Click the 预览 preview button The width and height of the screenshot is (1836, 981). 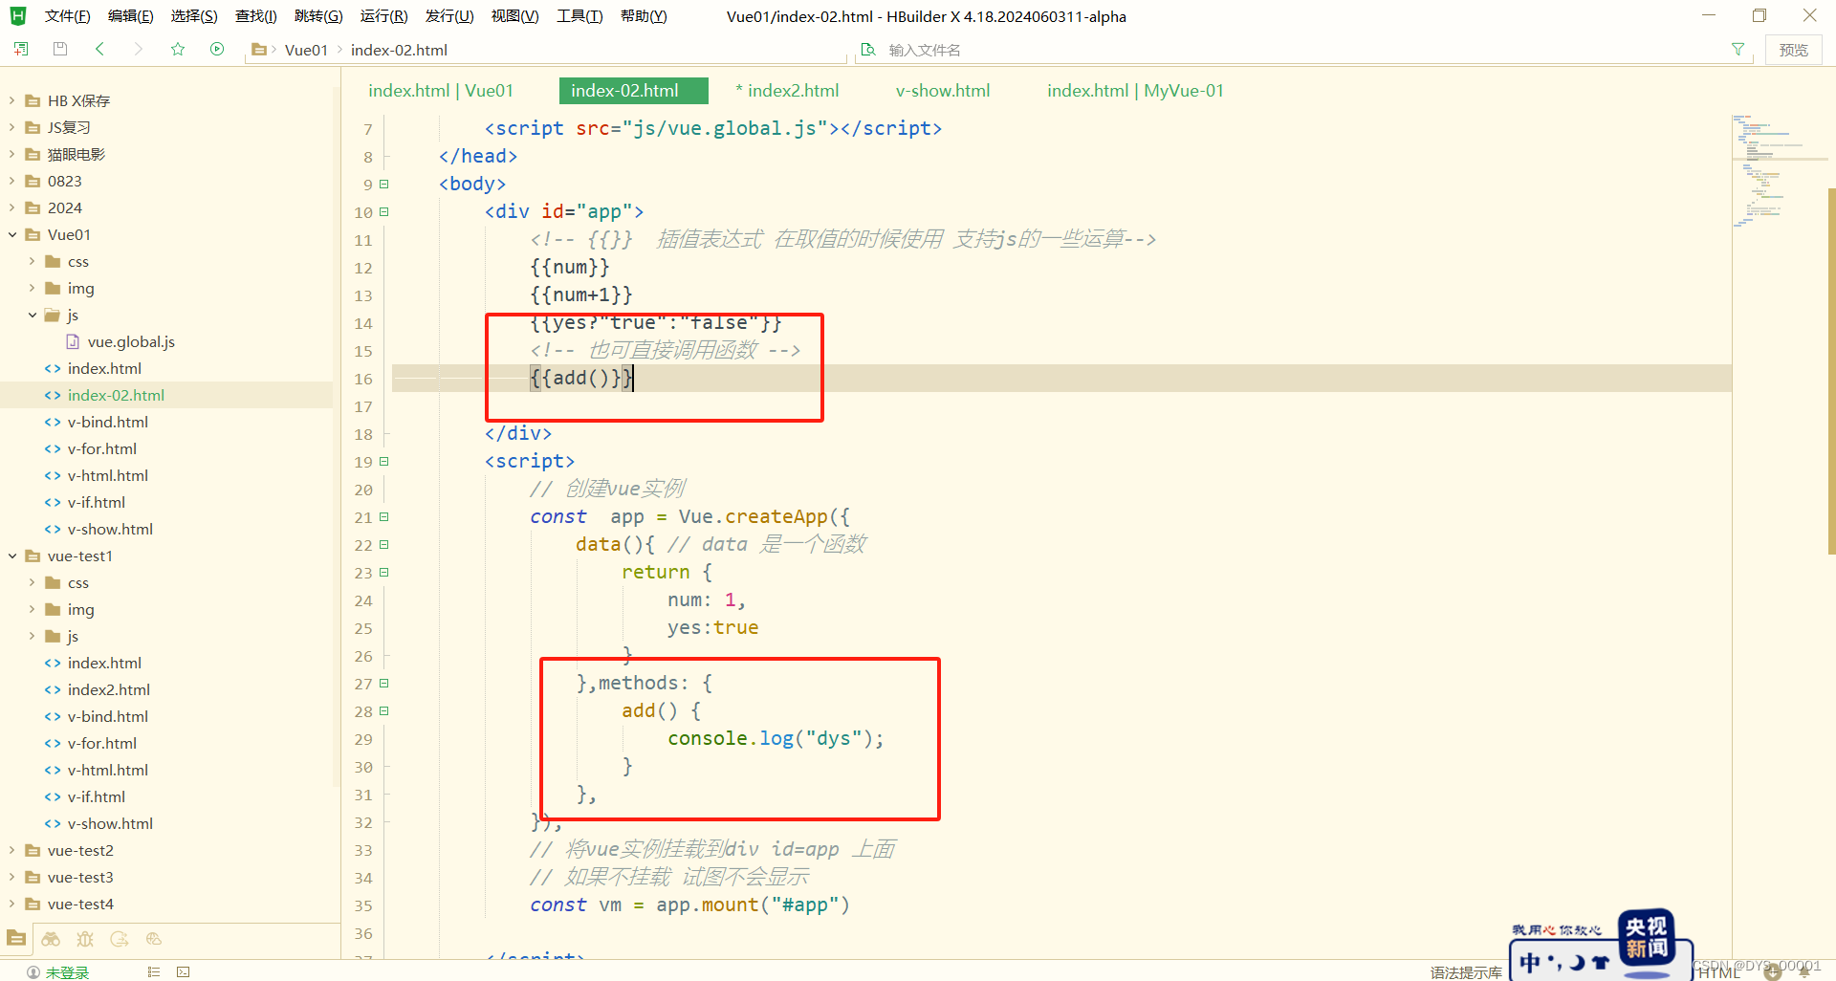tap(1793, 50)
